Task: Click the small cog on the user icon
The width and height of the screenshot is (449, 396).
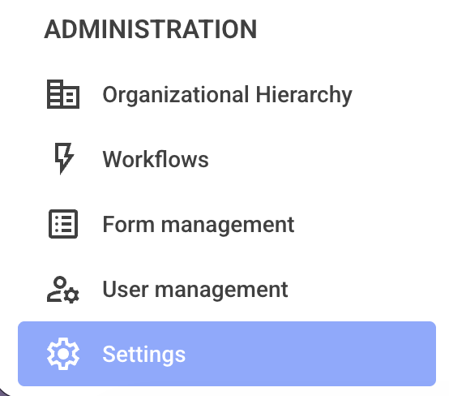Action: pos(71,295)
